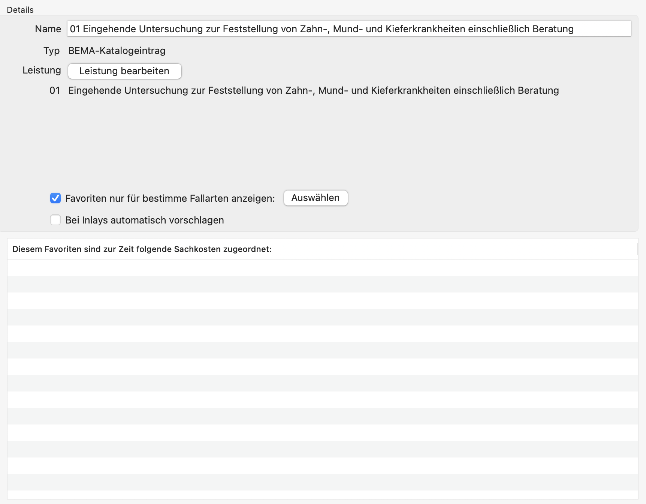Click the Name field label

(48, 29)
